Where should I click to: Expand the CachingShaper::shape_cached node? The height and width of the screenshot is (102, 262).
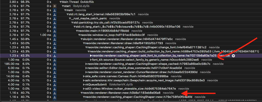(x=86, y=64)
